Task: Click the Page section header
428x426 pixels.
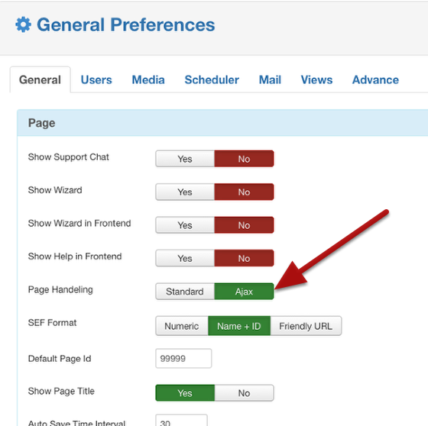Action: pos(222,123)
